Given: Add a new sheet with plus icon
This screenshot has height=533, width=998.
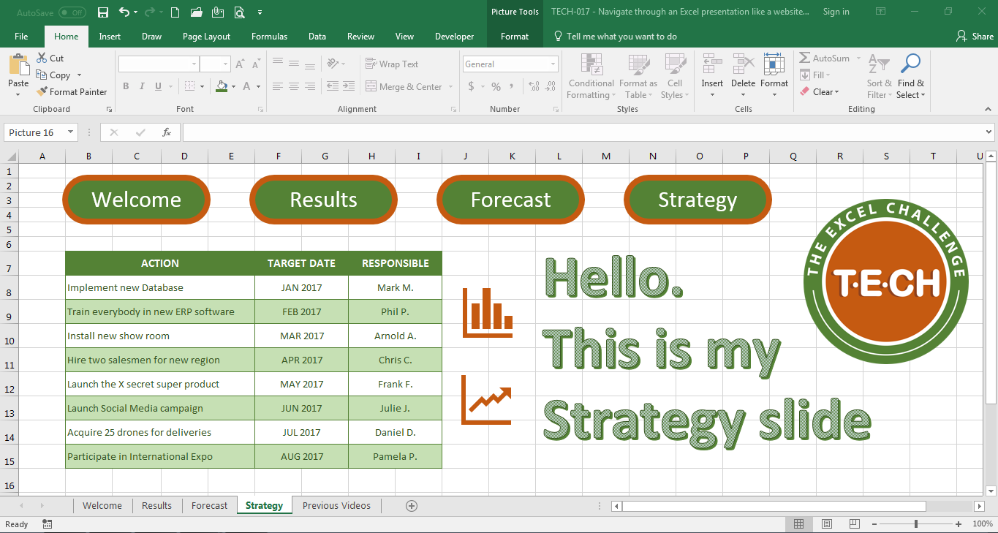Looking at the screenshot, I should click(412, 506).
